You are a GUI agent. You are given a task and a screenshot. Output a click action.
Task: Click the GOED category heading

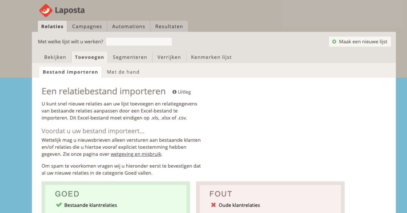[67, 194]
